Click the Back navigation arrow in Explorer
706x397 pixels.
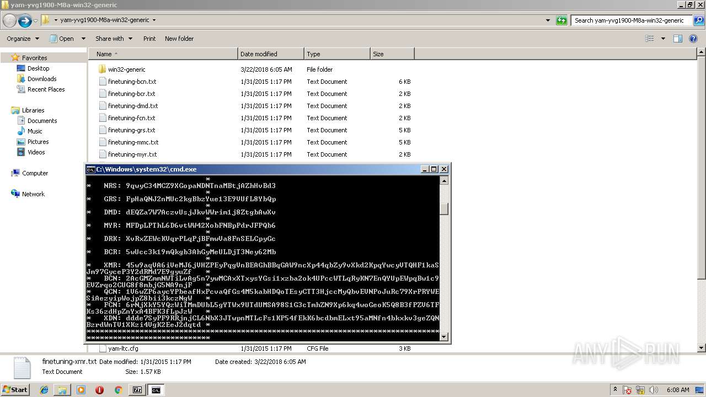9,20
